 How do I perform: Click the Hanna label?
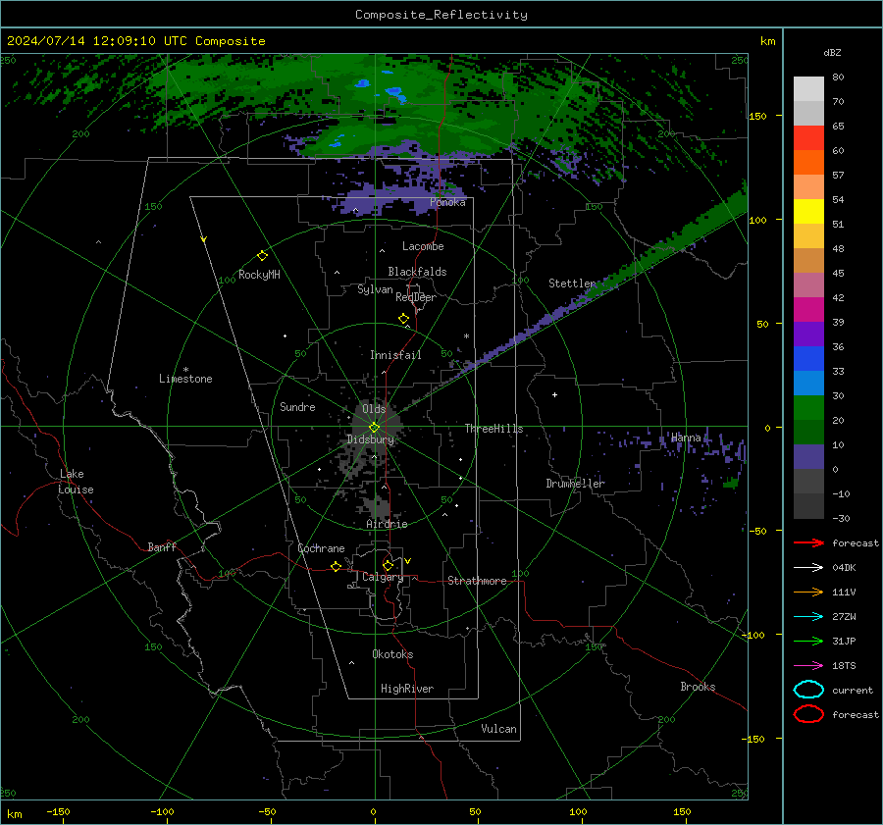pyautogui.click(x=686, y=438)
